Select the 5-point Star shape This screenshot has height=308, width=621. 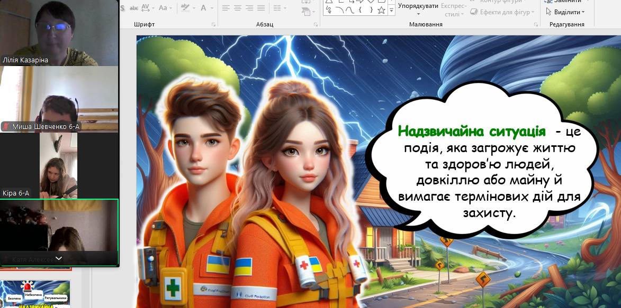pos(381,10)
